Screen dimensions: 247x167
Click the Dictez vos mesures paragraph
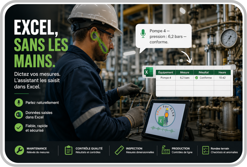click(x=37, y=80)
